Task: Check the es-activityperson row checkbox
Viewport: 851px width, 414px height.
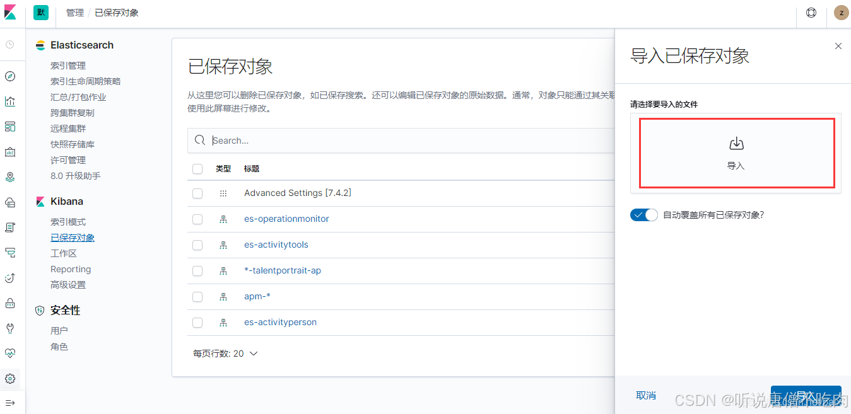Action: pyautogui.click(x=197, y=323)
